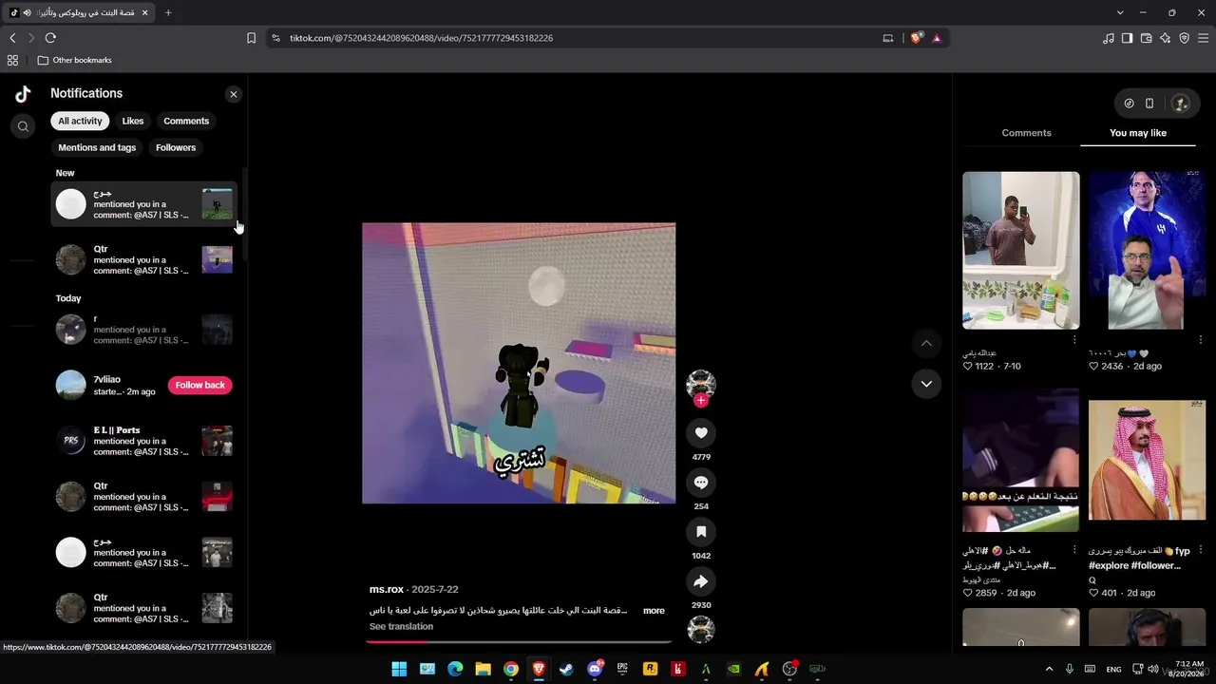Screen dimensions: 1216x684
Task: Follow creator via red plus badge
Action: point(701,401)
